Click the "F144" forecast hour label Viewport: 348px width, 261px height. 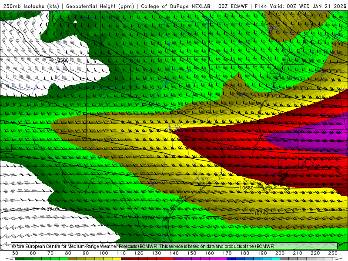point(261,6)
